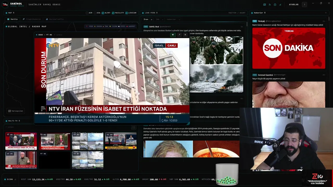Open the YT #4 news stream thumbnail
The width and height of the screenshot is (333, 187).
click(x=121, y=141)
